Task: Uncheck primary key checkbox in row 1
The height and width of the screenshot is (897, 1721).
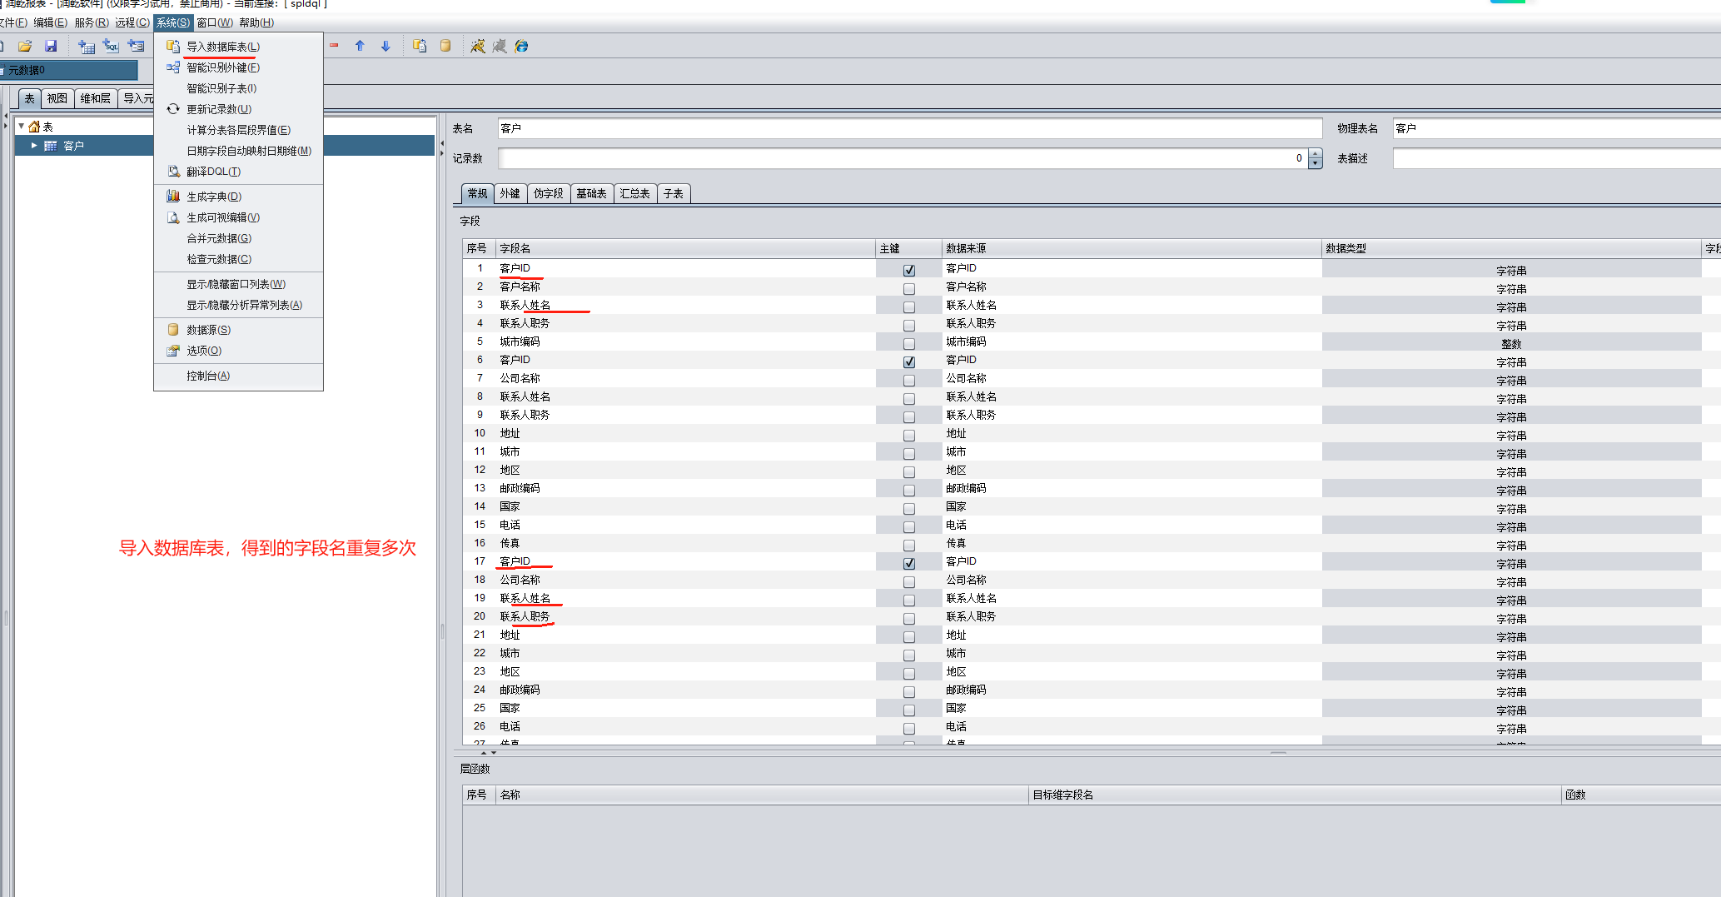Action: (x=908, y=270)
